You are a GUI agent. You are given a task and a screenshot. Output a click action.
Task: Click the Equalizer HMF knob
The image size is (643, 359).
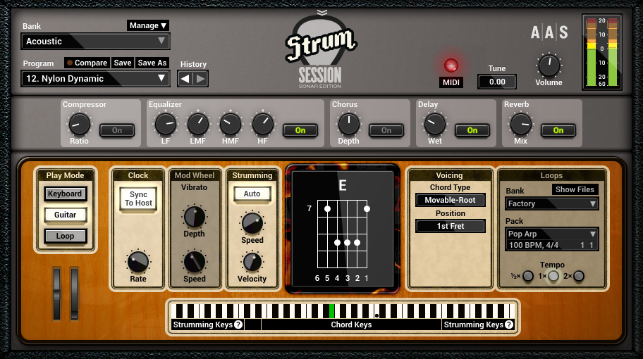click(x=231, y=125)
